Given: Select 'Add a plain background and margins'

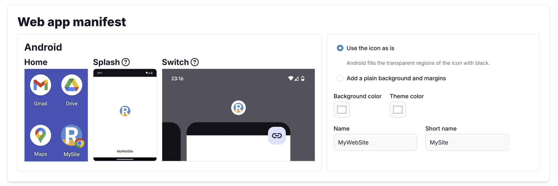Looking at the screenshot, I should click(x=340, y=78).
